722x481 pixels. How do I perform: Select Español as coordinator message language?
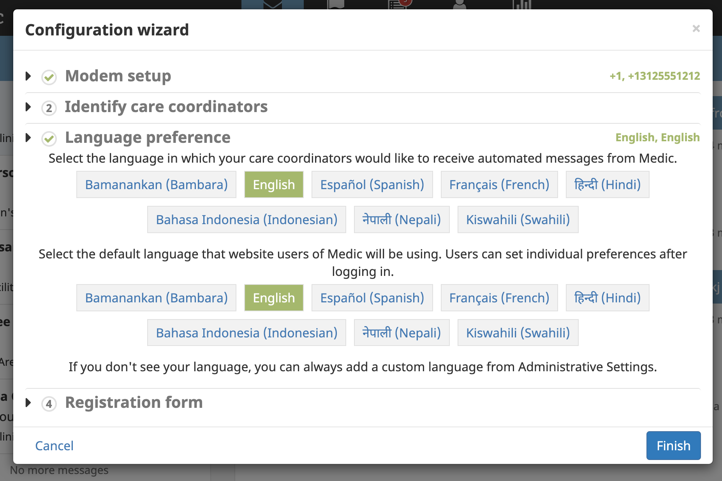372,184
